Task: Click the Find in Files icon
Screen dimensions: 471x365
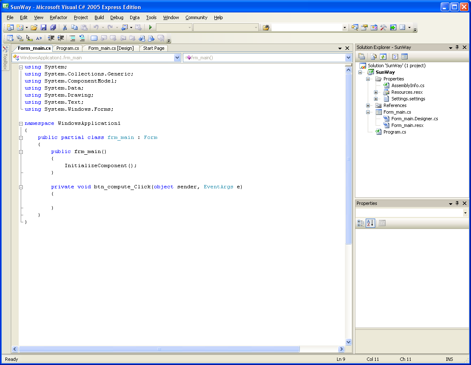Action: 266,28
